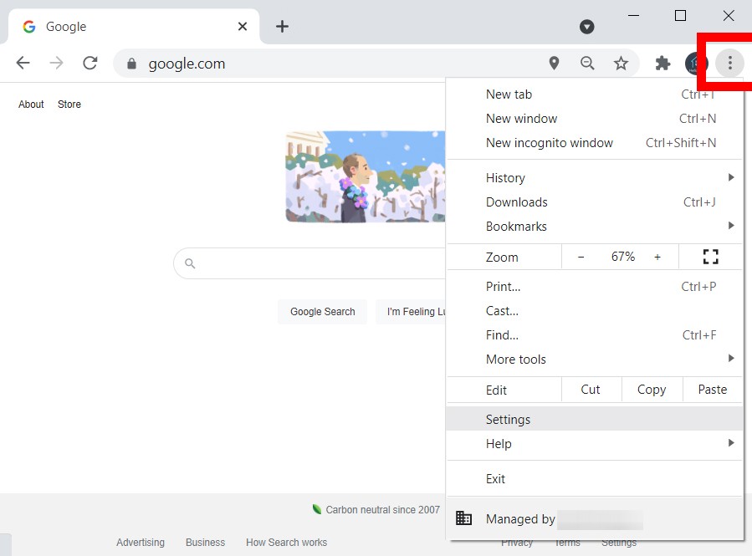This screenshot has height=556, width=752.
Task: Open the Store link
Action: tap(69, 105)
